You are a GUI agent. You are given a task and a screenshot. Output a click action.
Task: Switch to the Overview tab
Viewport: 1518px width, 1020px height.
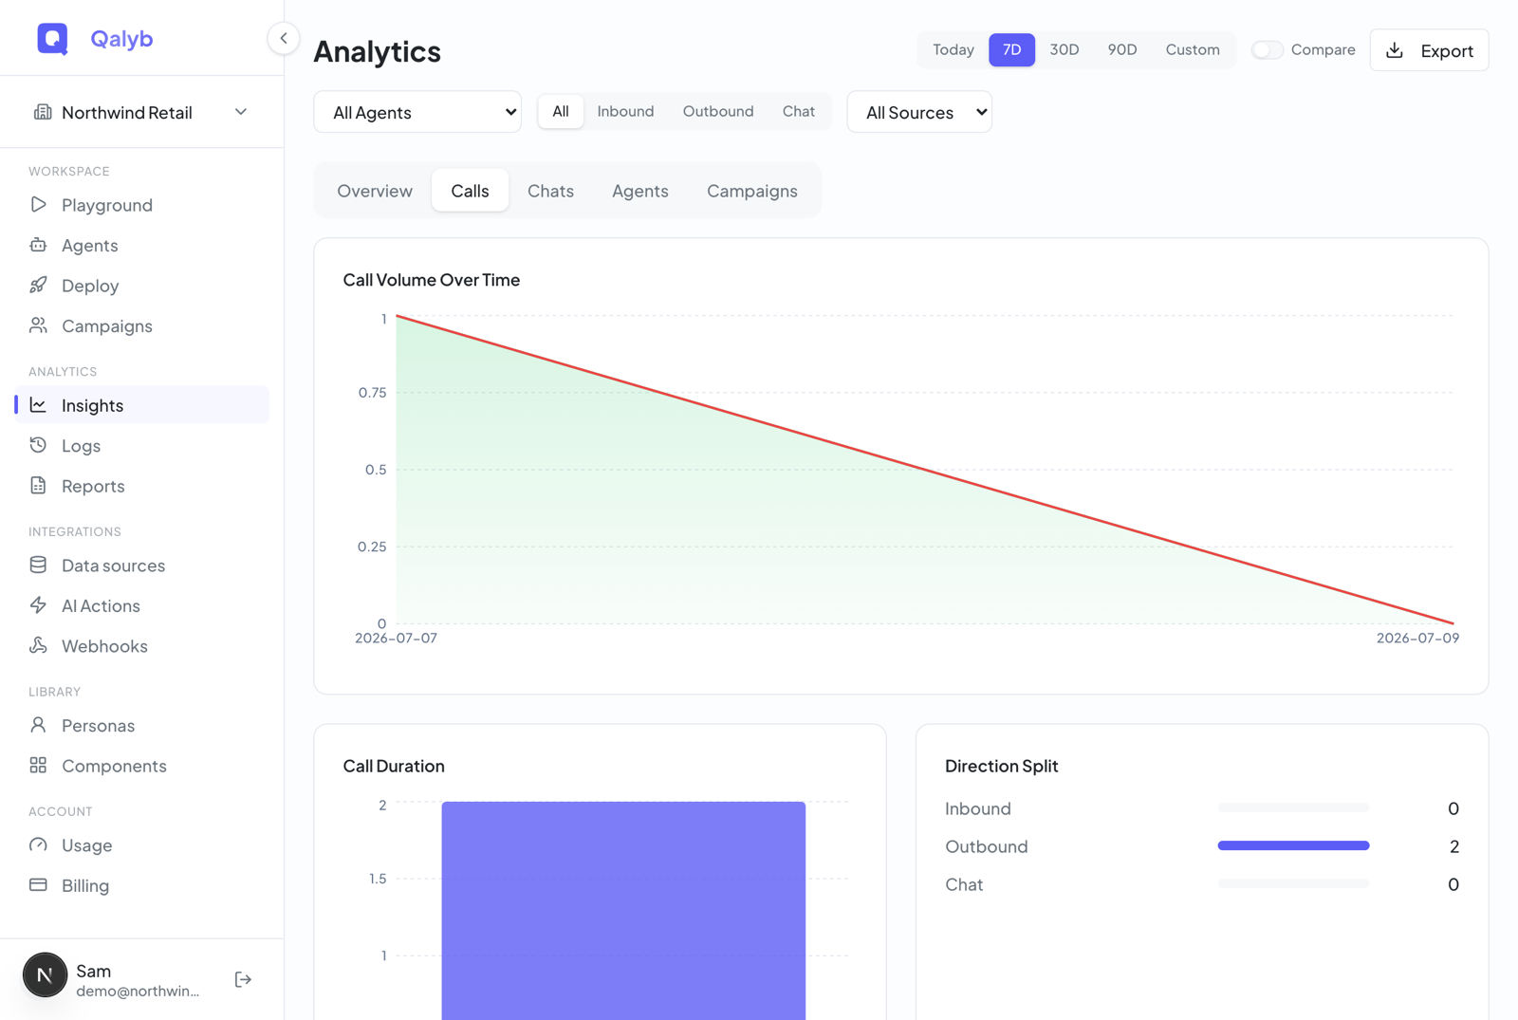pos(375,191)
